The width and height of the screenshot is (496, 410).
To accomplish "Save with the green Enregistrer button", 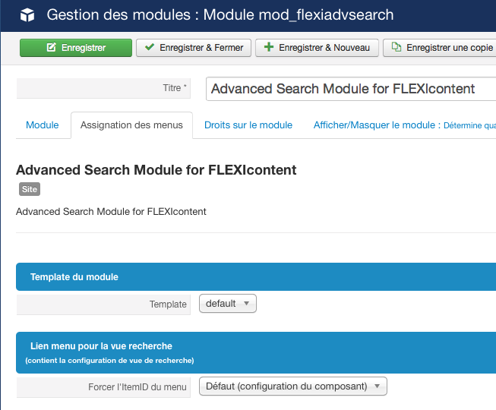I will click(76, 48).
